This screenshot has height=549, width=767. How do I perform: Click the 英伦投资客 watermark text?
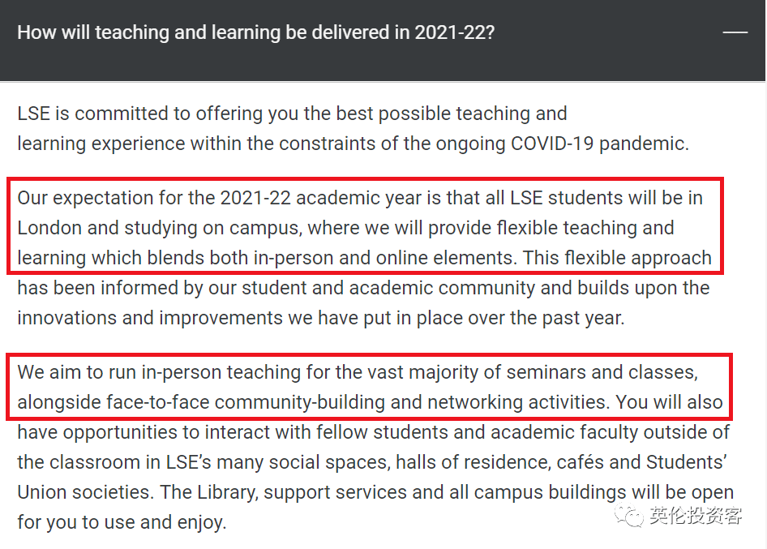click(696, 515)
